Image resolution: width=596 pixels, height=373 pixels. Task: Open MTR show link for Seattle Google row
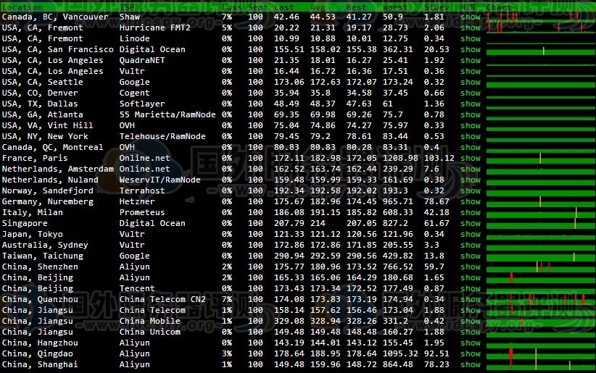470,82
